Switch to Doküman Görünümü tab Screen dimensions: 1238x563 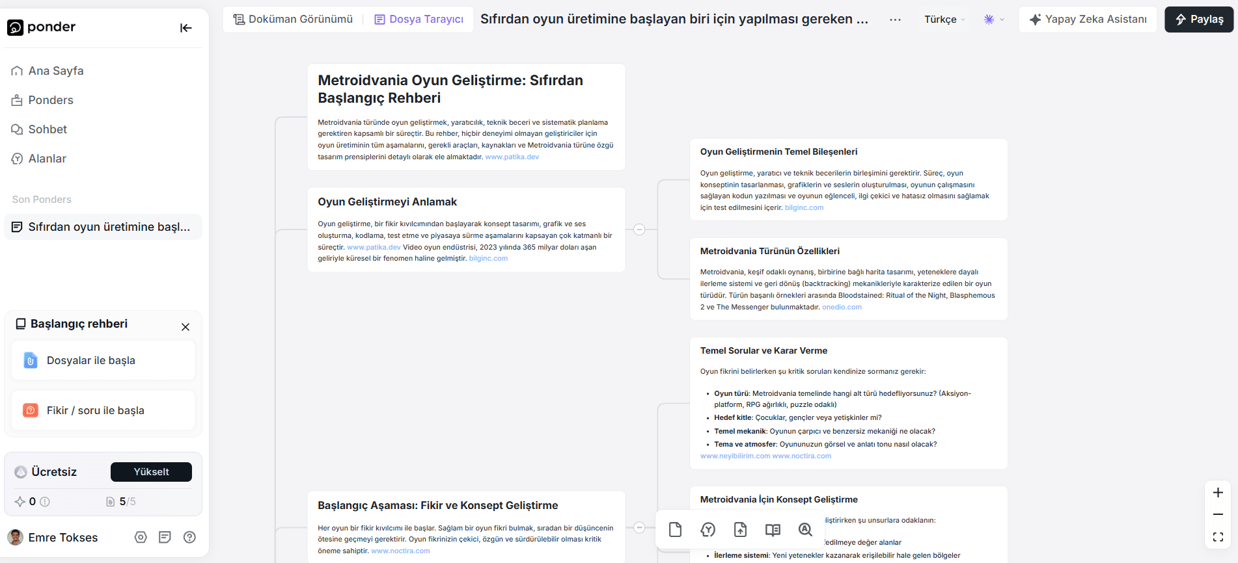click(x=294, y=20)
